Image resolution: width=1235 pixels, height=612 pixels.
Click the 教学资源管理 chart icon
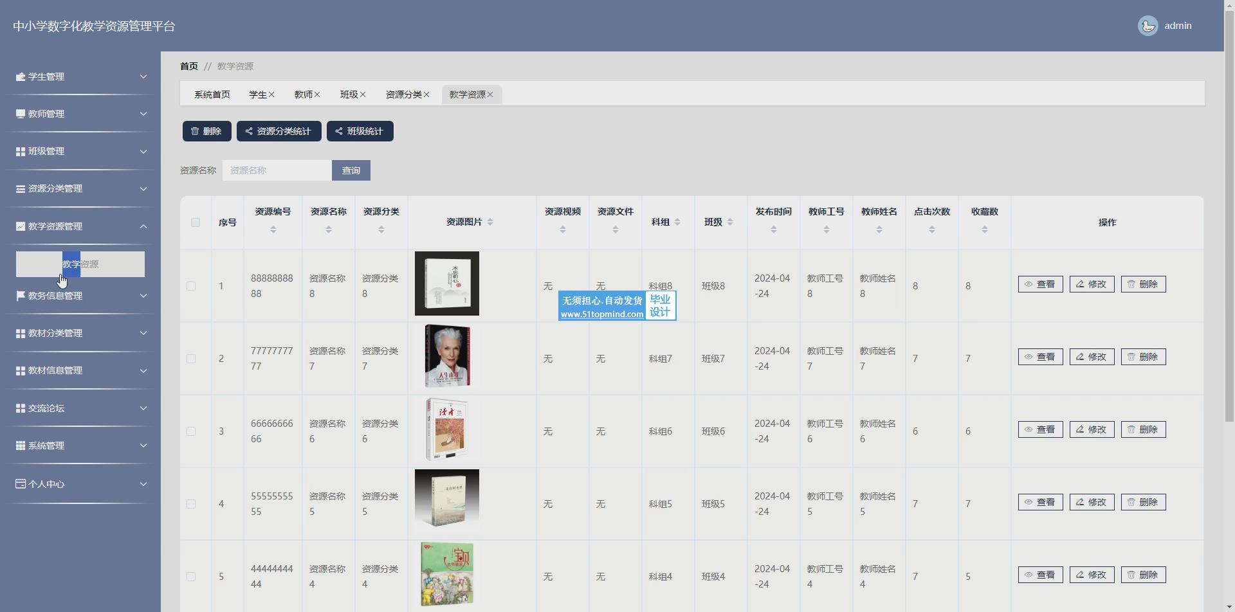point(21,226)
